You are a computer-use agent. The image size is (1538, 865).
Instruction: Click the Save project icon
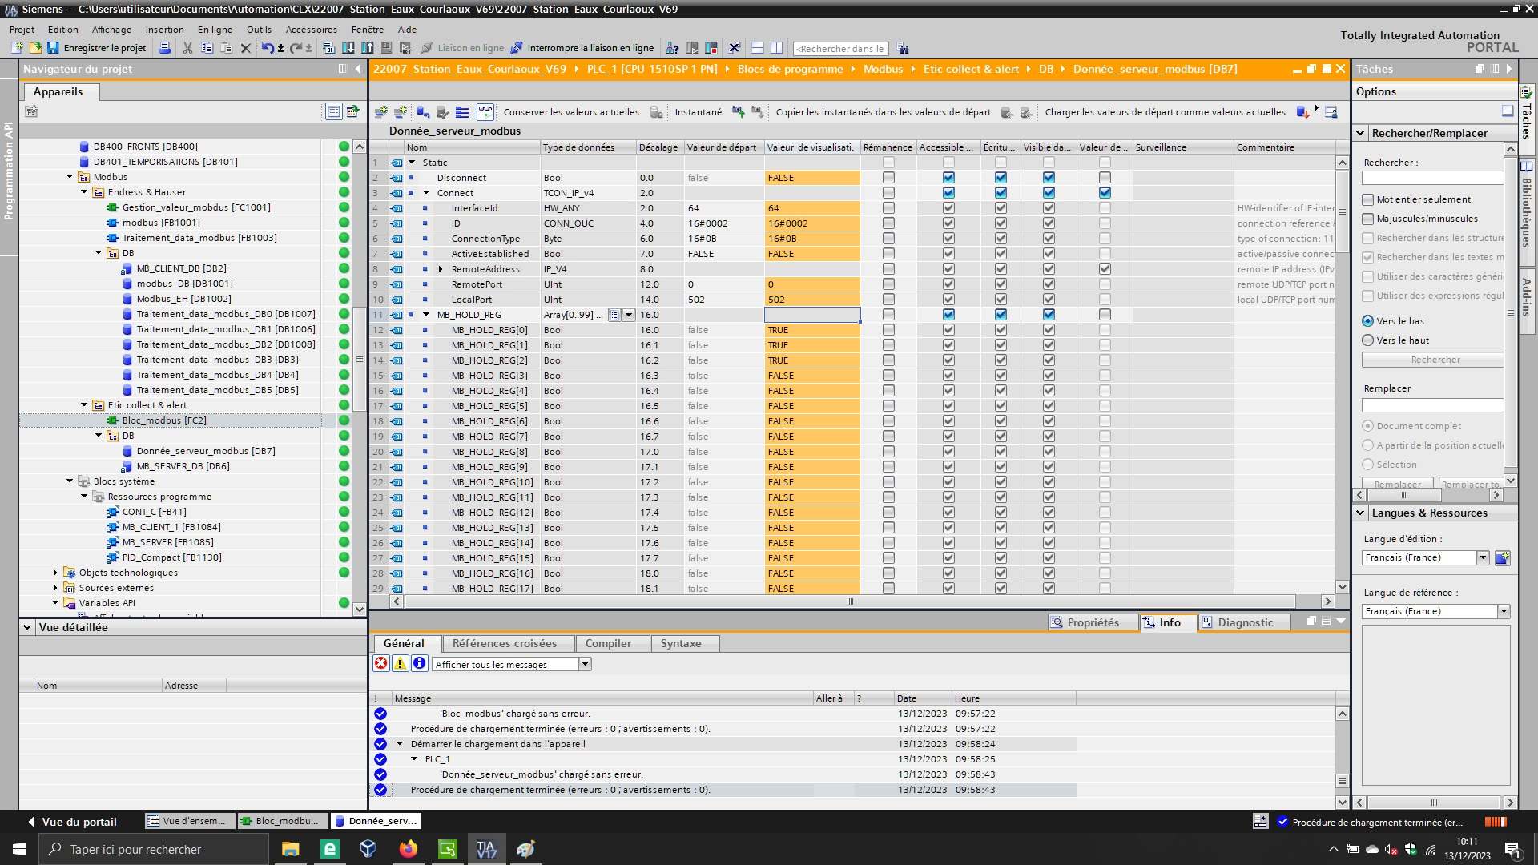pos(53,48)
